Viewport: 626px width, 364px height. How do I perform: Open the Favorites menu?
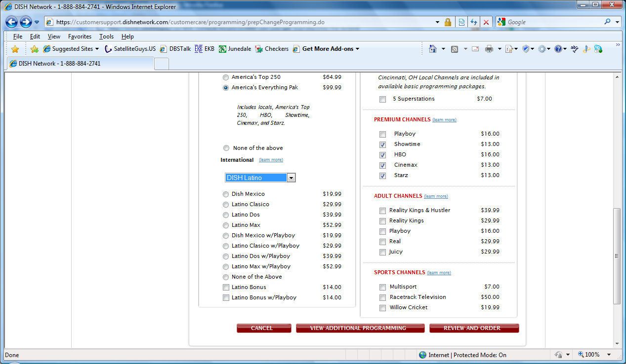click(x=80, y=36)
